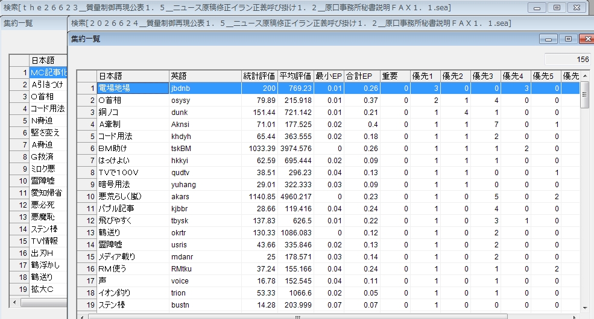Select 出刃H in back window list

(x=48, y=253)
